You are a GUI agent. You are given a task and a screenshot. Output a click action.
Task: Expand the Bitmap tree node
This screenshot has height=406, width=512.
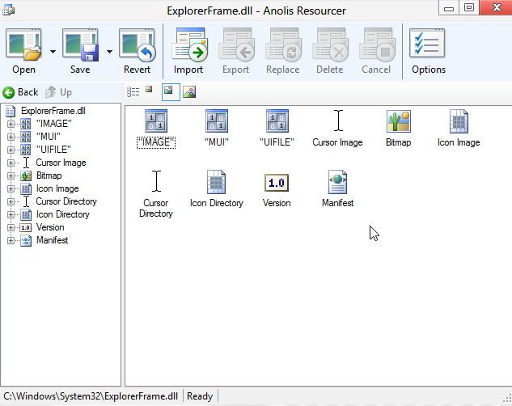11,176
